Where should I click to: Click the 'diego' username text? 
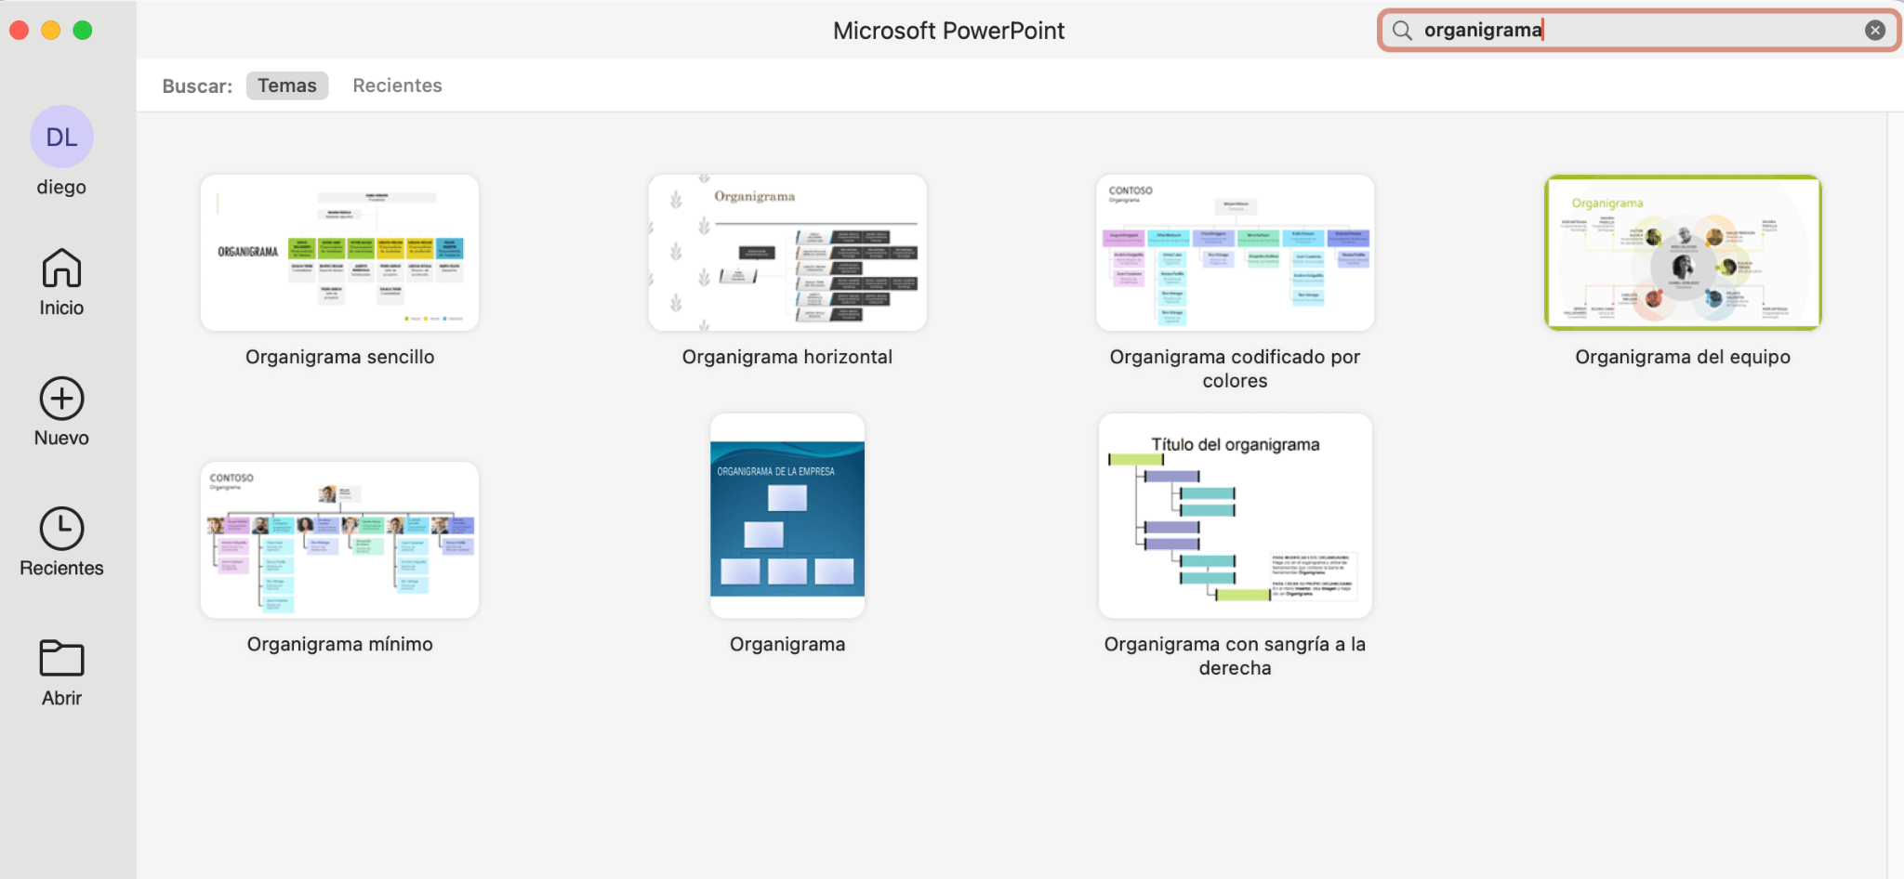pos(61,187)
